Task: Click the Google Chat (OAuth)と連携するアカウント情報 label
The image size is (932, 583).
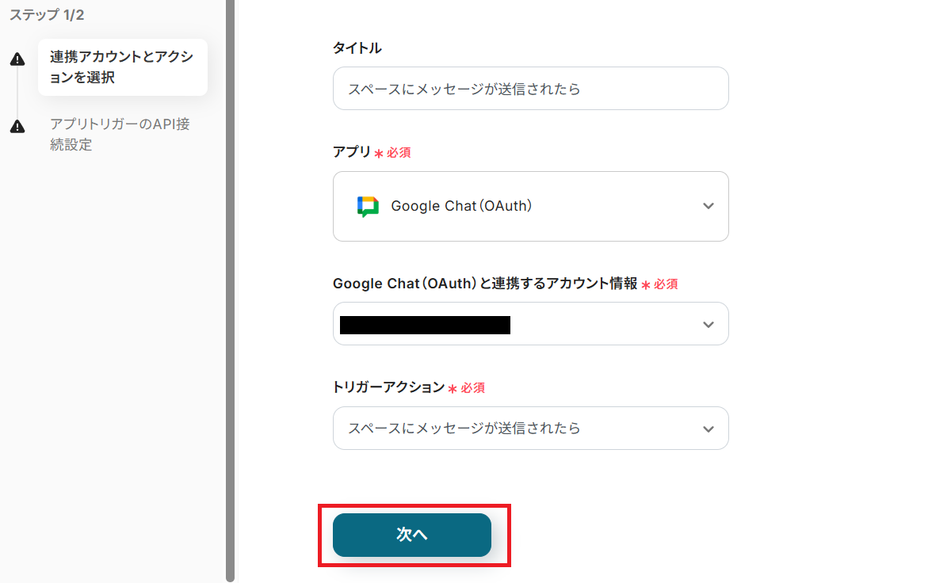Action: coord(485,284)
